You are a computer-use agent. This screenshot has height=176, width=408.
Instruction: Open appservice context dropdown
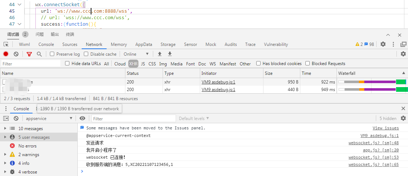(x=49, y=119)
